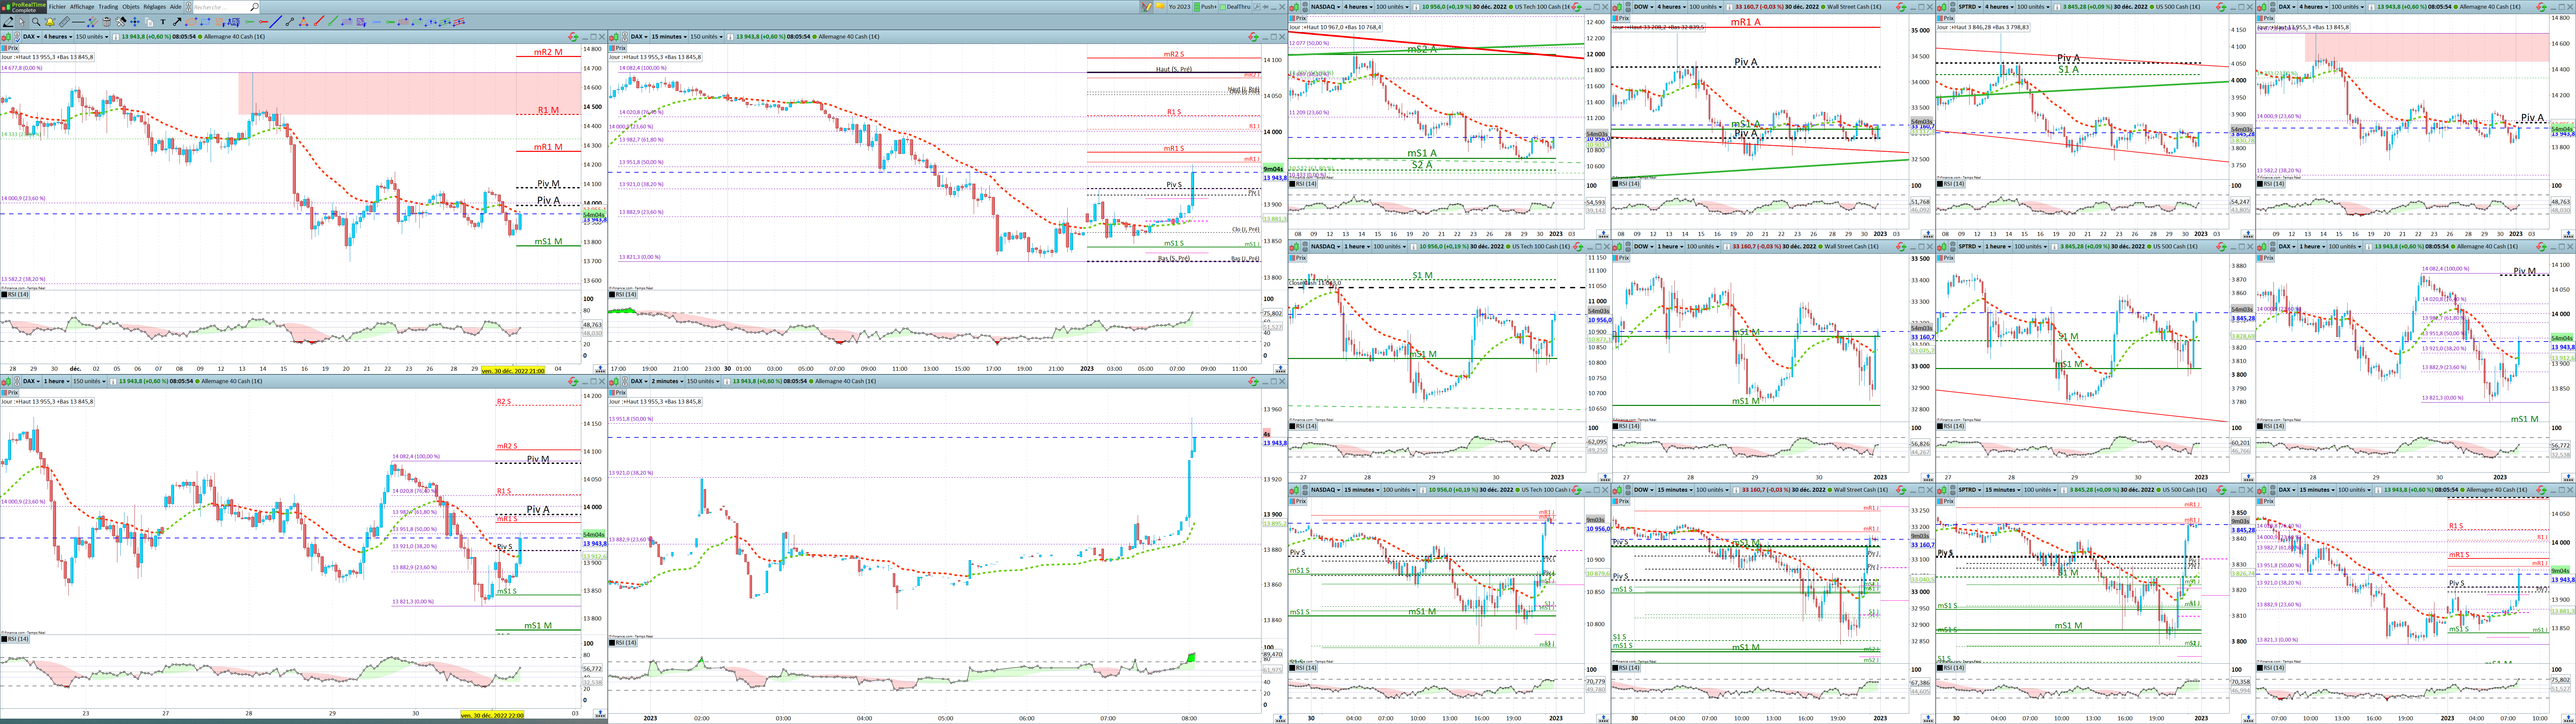The width and height of the screenshot is (2576, 724).
Task: Toggle the Push+ green checkbox
Action: [x=1197, y=7]
